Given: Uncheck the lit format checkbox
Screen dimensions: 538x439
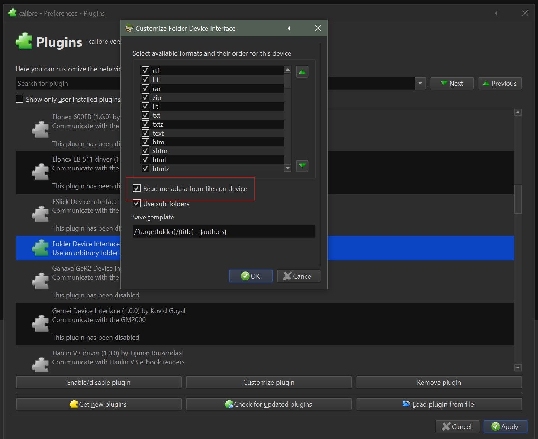Looking at the screenshot, I should click(145, 106).
